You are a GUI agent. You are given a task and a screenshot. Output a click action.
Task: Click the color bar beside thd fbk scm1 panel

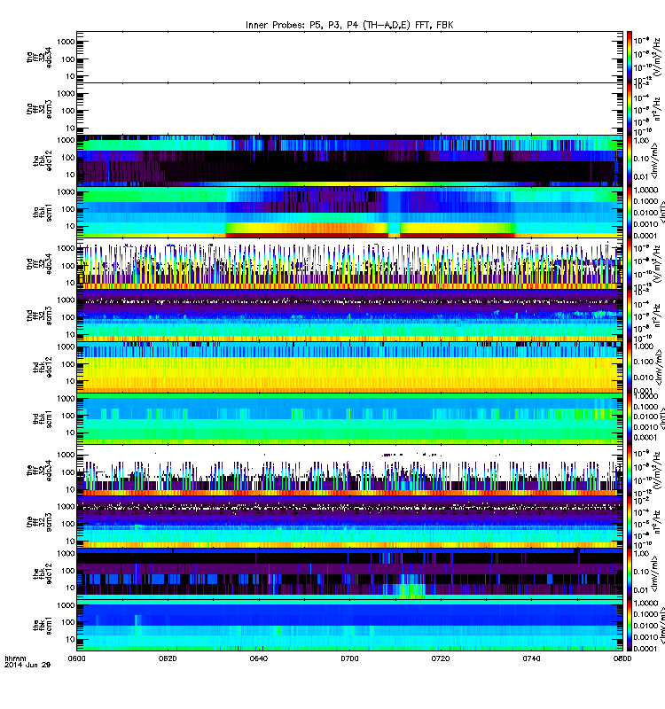(x=630, y=418)
